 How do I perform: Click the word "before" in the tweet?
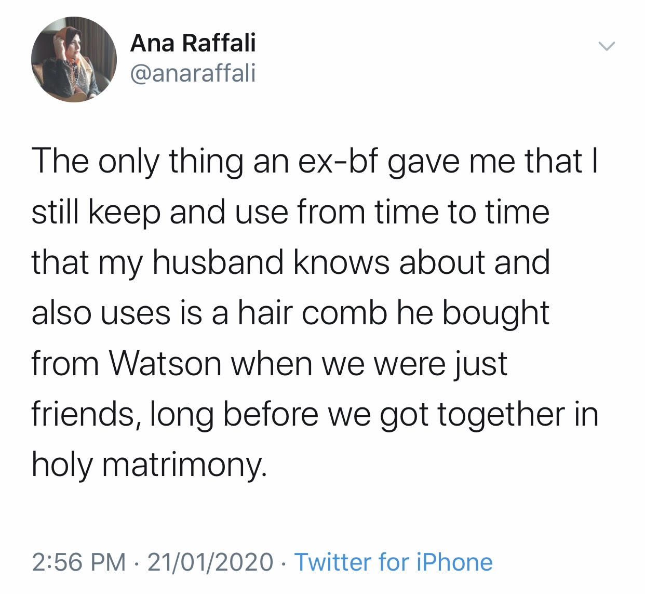click(271, 414)
